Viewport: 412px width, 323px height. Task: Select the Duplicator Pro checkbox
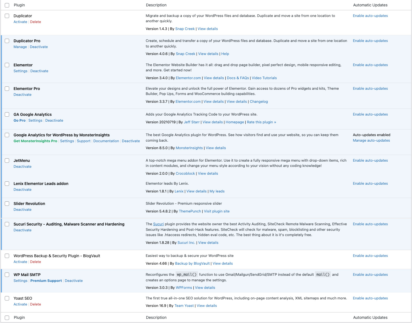point(7,41)
